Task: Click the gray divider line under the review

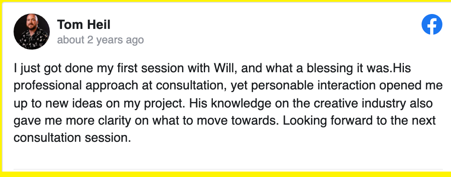Action: pos(228,169)
